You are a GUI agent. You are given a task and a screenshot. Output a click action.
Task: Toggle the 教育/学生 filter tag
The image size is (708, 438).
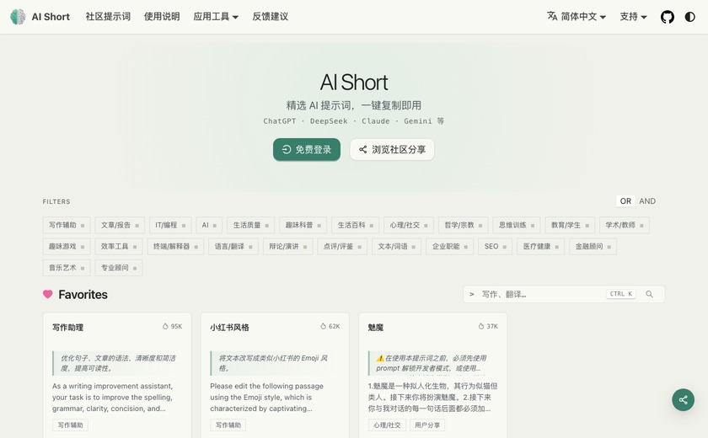pos(570,225)
